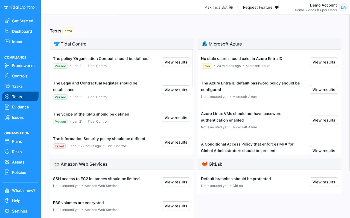Click the Failed status badge
350x218 pixels.
(59, 146)
